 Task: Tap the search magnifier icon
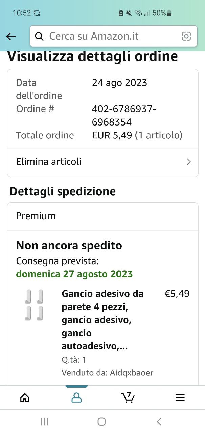(x=40, y=37)
